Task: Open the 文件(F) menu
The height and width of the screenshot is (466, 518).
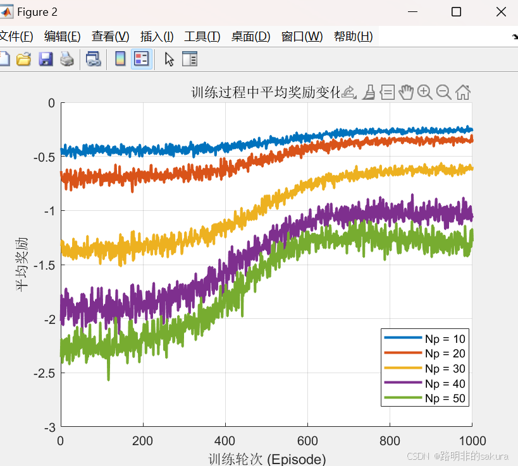Action: (x=16, y=36)
